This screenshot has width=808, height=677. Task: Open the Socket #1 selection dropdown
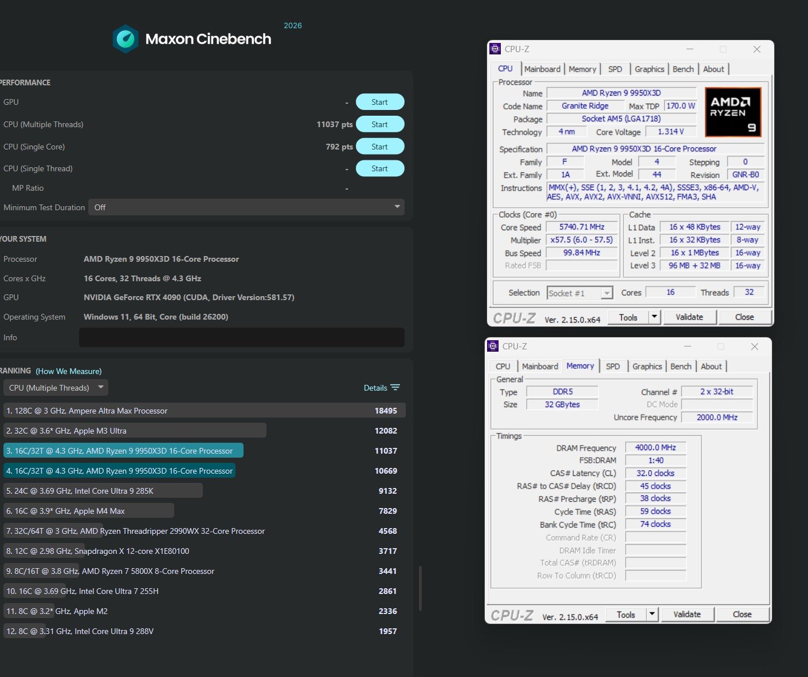[580, 293]
